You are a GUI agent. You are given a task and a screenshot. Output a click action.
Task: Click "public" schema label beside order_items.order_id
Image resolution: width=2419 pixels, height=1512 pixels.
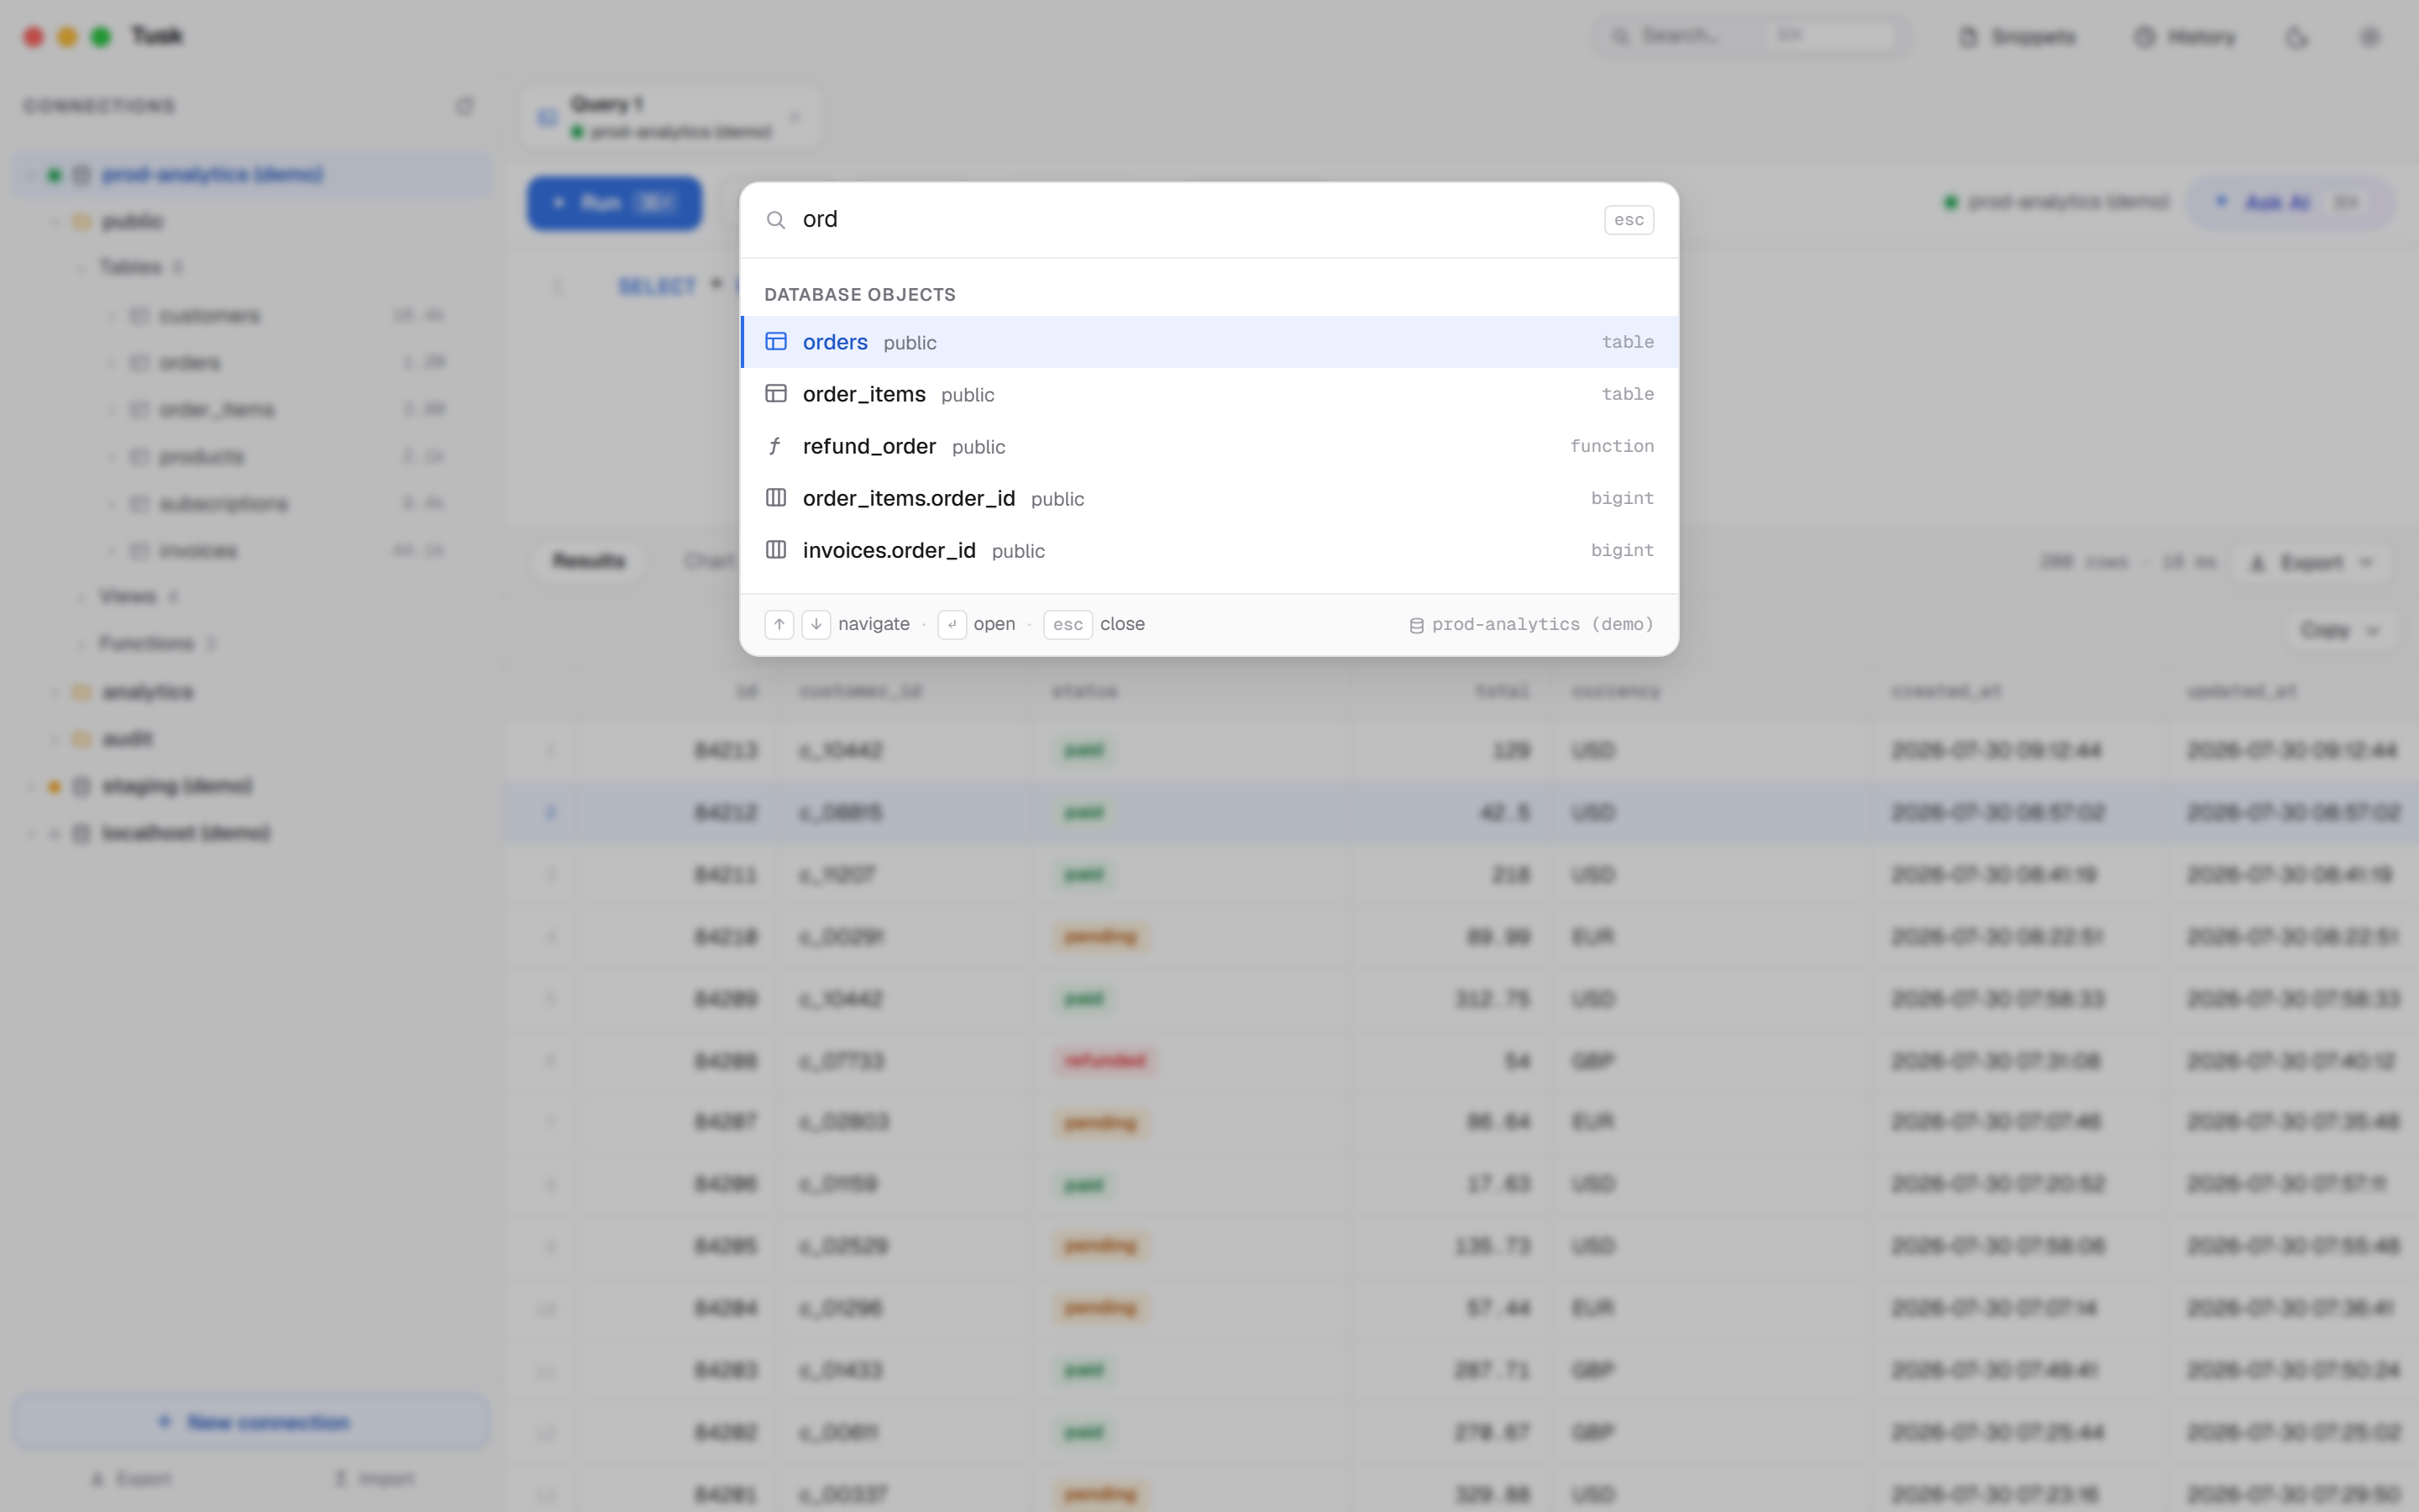pos(1057,499)
